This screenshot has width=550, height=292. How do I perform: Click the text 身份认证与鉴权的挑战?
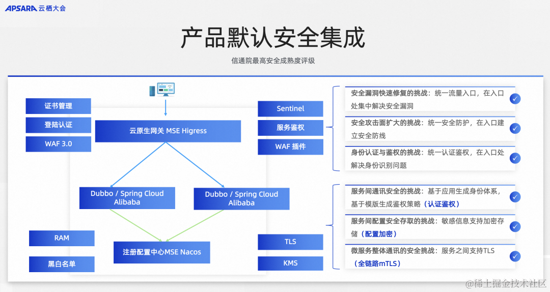tap(386, 153)
